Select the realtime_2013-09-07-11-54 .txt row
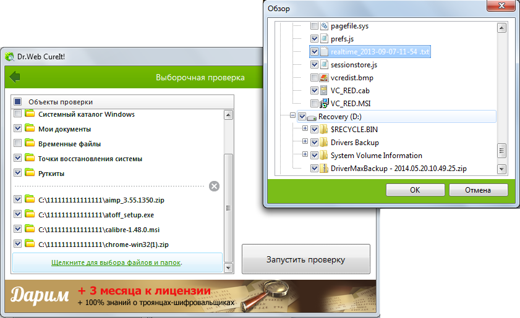 tap(370, 52)
